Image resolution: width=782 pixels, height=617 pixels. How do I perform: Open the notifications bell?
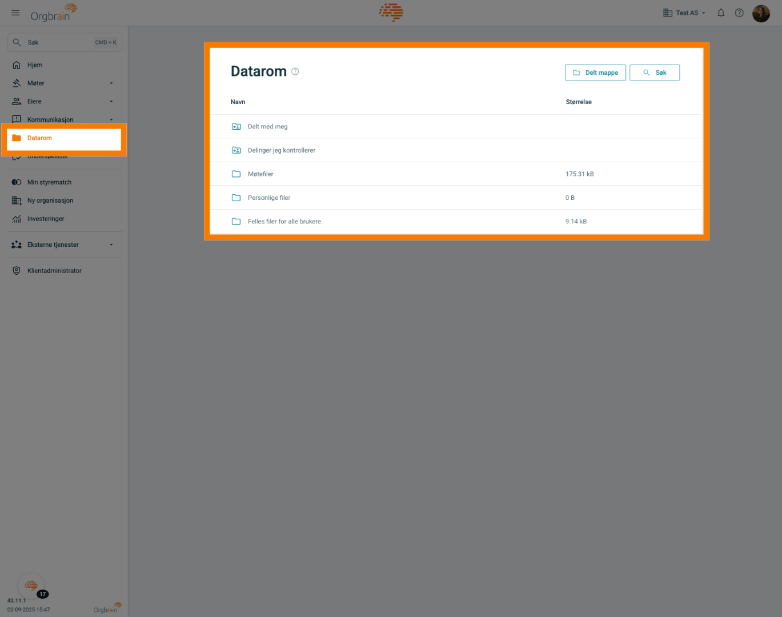coord(721,13)
